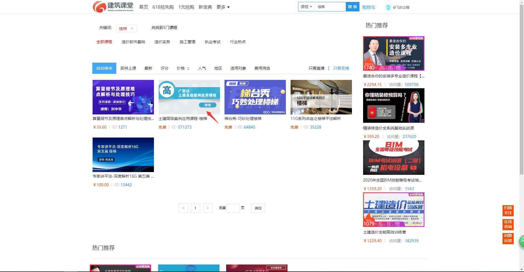Select 施工管理 category
The height and width of the screenshot is (272, 524).
tap(187, 42)
